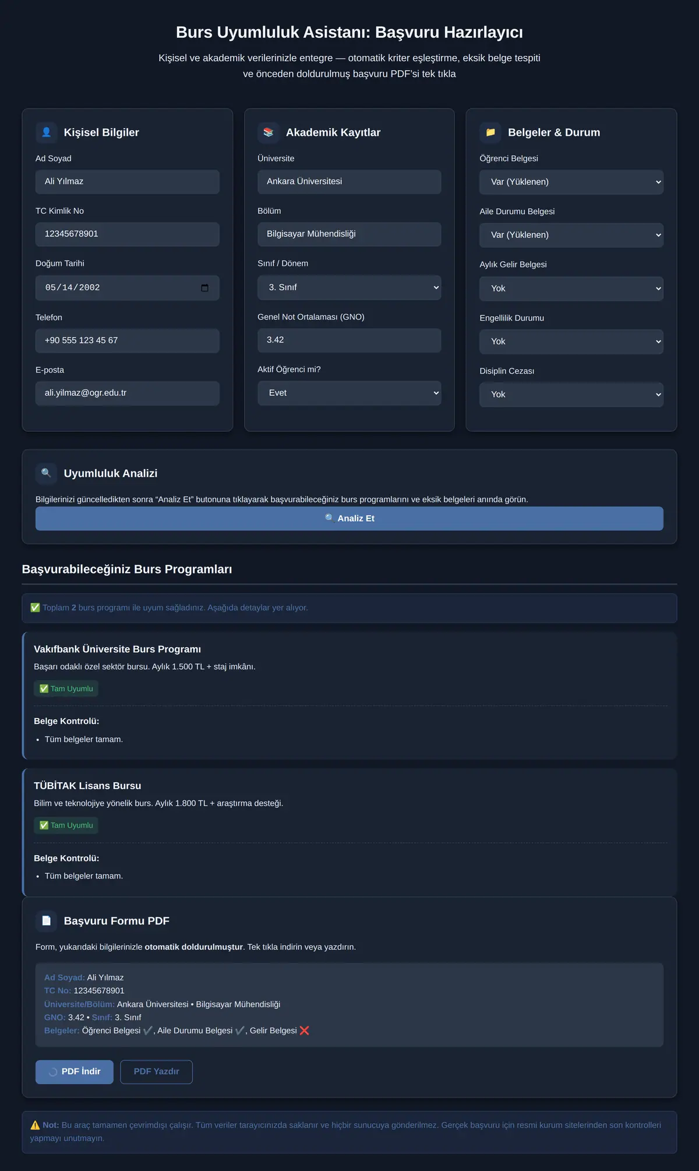Click the Akademik Kayıtlar books icon
This screenshot has width=699, height=1171.
coord(269,132)
